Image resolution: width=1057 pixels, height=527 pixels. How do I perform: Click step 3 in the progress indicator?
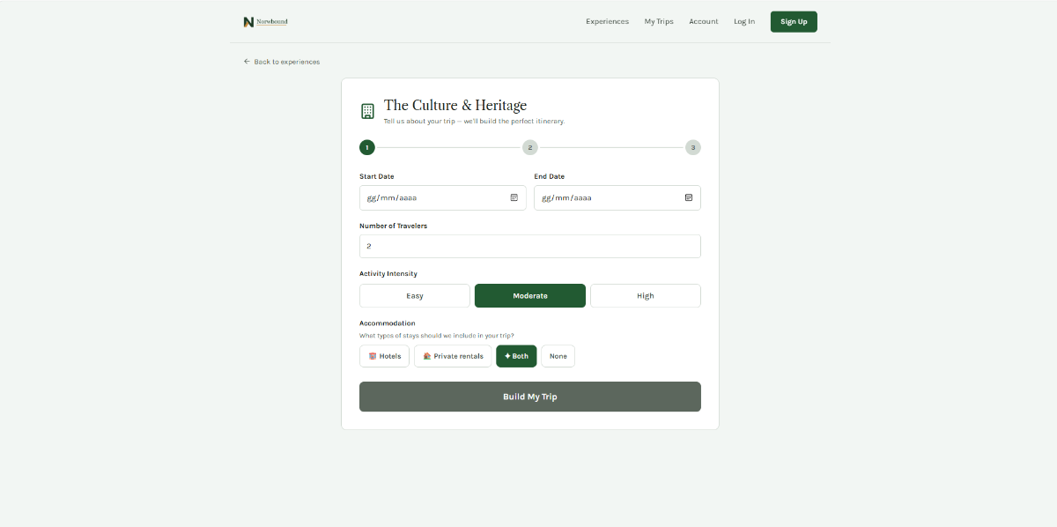[693, 147]
